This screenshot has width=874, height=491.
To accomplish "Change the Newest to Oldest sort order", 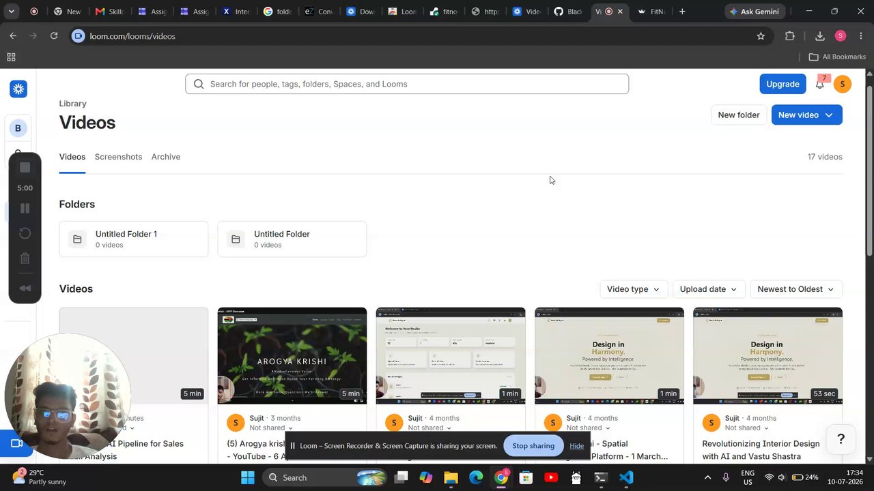I will [x=795, y=289].
